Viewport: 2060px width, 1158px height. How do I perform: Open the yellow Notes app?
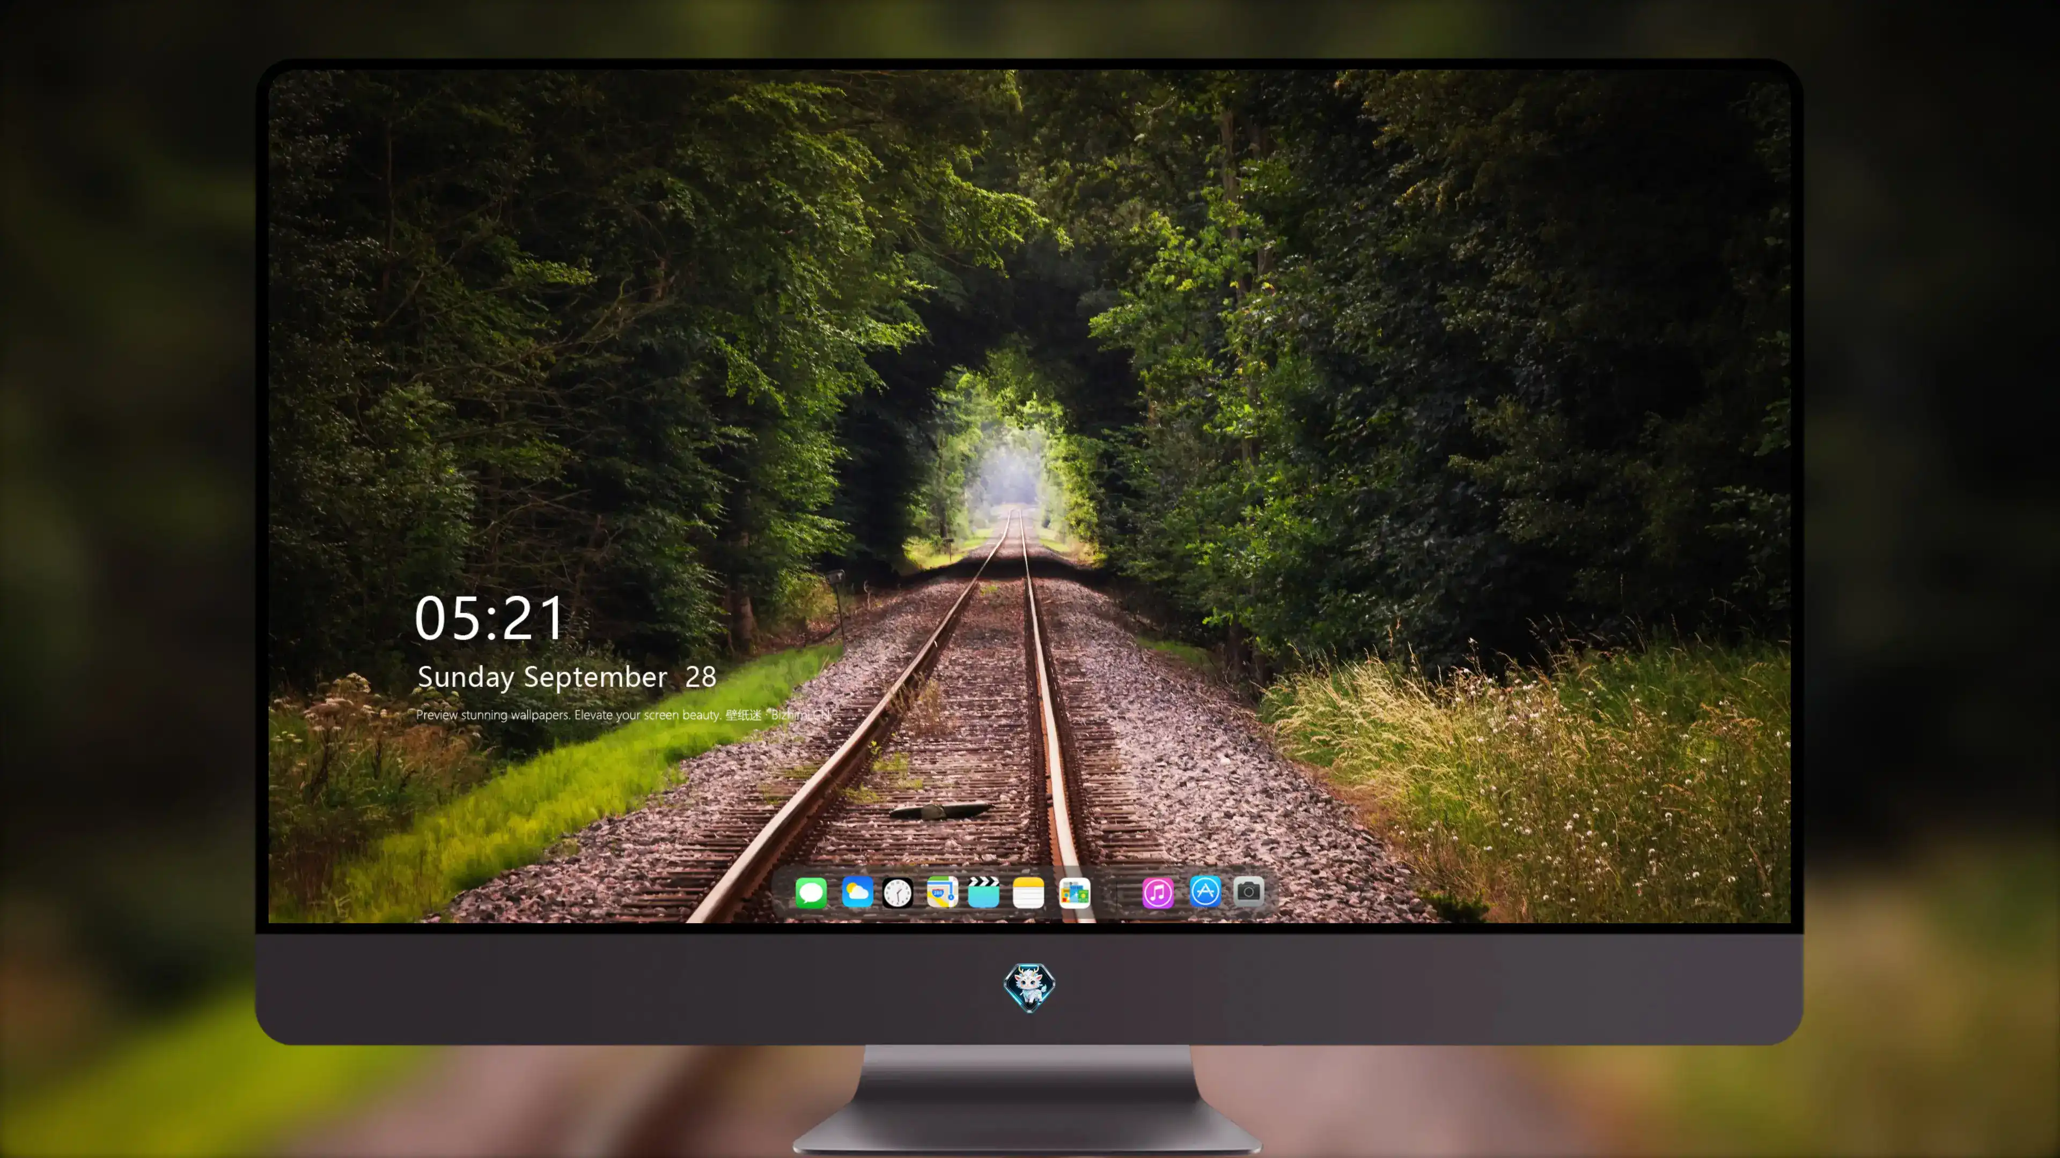pyautogui.click(x=1028, y=893)
